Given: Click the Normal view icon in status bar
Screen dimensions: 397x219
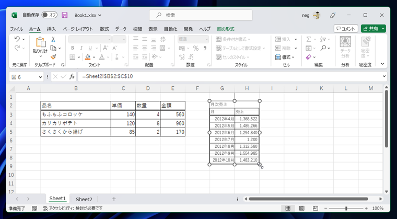Looking at the screenshot, I should 288,209.
